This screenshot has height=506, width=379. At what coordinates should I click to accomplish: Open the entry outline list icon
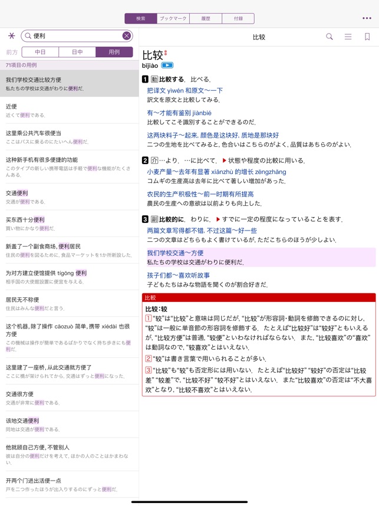348,37
